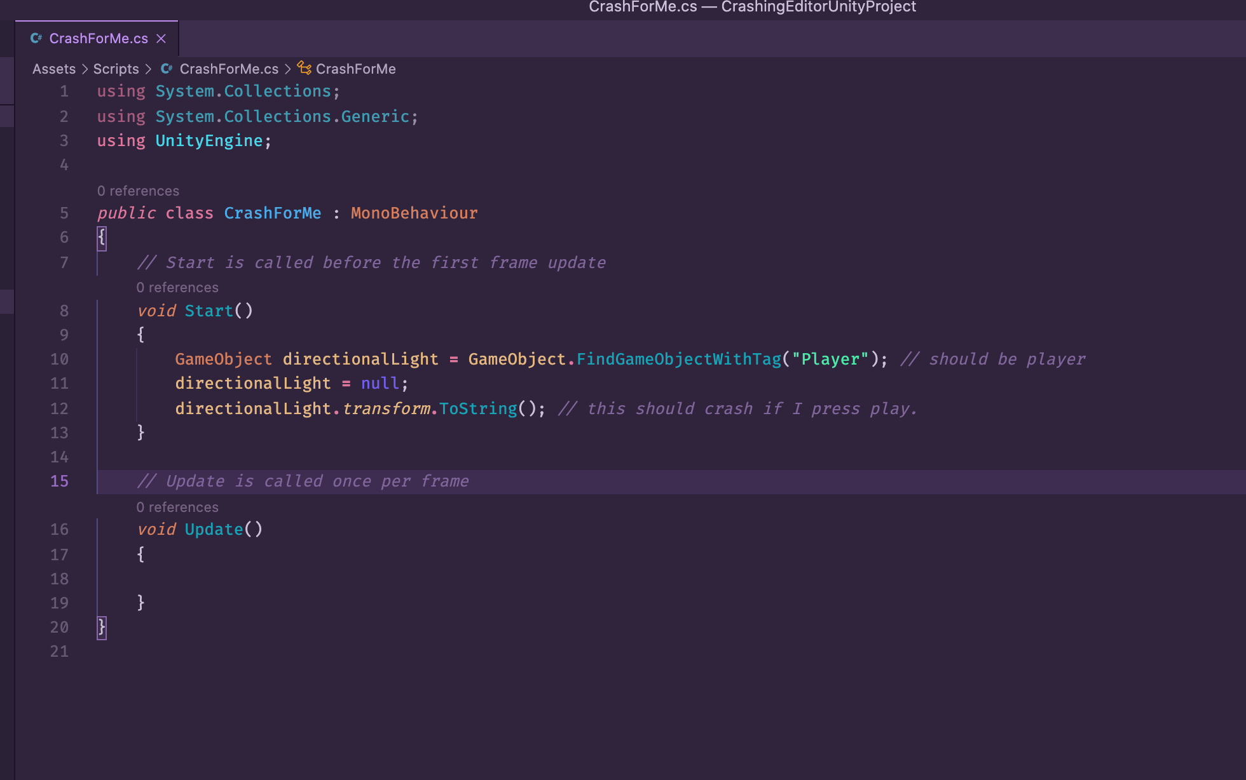Click line number 10 in the gutter
This screenshot has height=780, width=1246.
[x=59, y=360]
